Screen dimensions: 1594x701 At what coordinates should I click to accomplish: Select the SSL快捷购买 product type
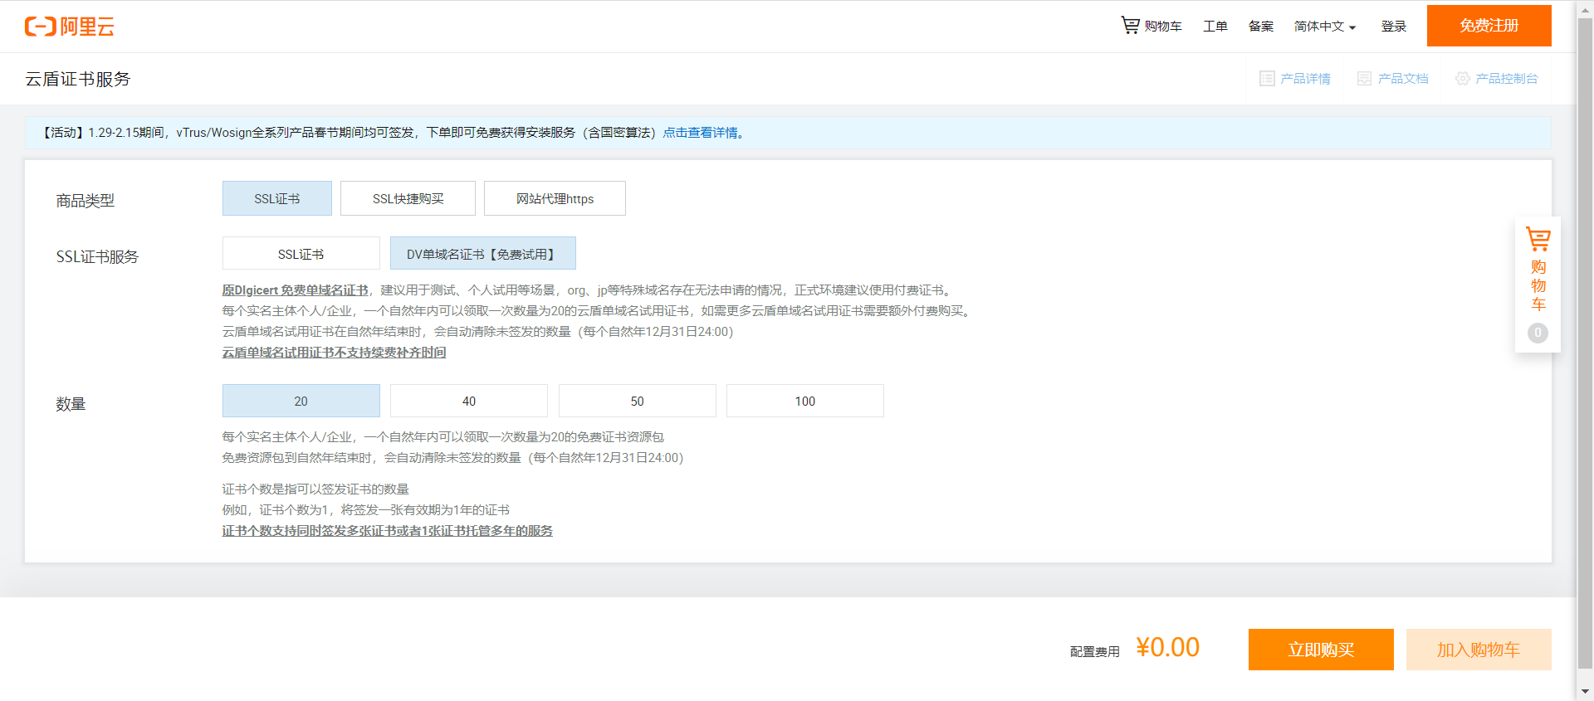(408, 198)
